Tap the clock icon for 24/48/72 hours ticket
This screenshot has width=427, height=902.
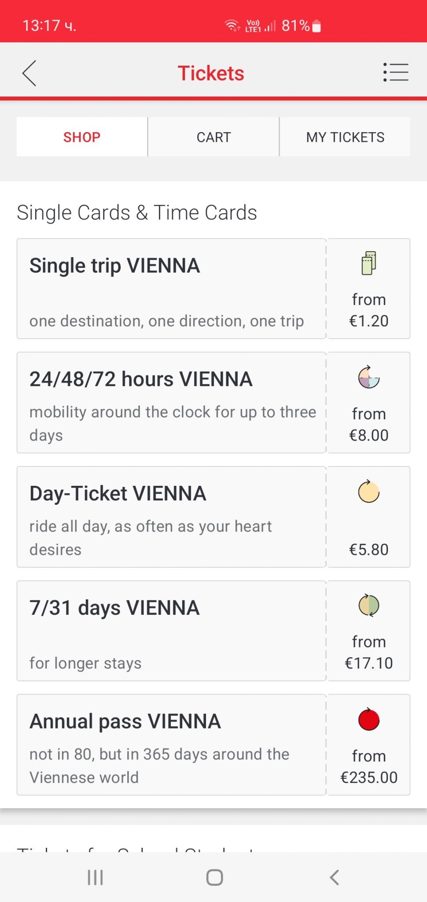click(369, 377)
